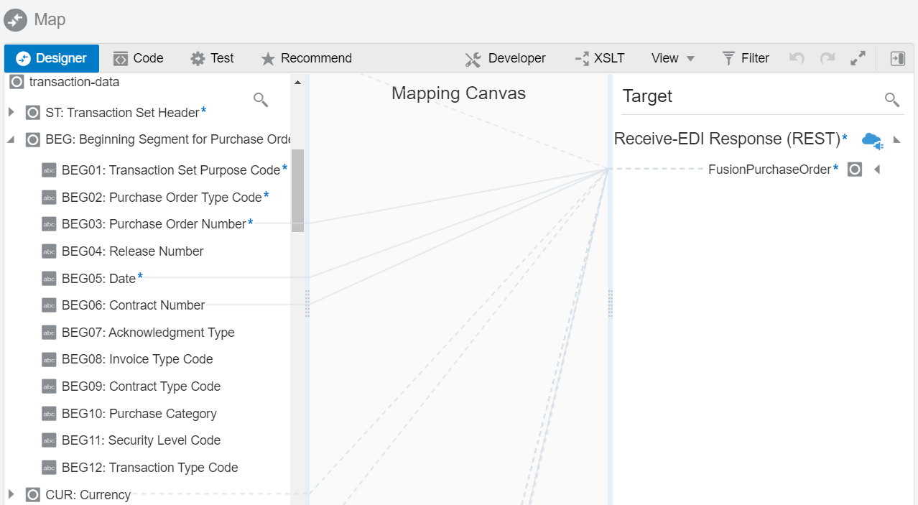Enable the Filter option

746,58
